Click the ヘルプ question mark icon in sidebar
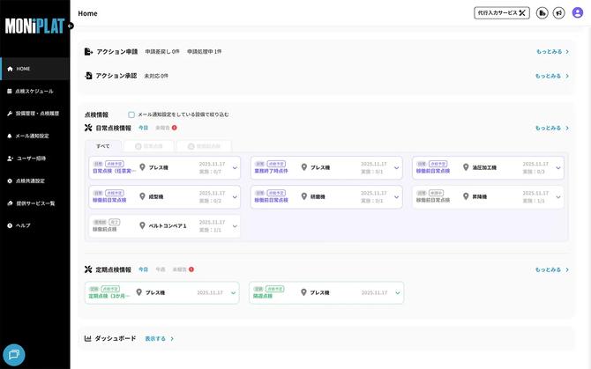This screenshot has height=369, width=591. pyautogui.click(x=10, y=225)
